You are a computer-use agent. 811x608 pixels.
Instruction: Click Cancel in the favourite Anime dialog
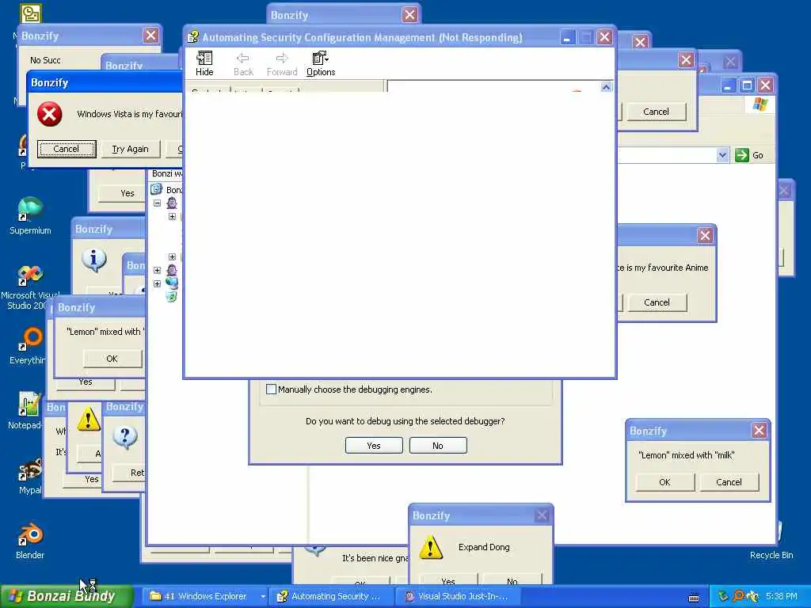click(657, 302)
